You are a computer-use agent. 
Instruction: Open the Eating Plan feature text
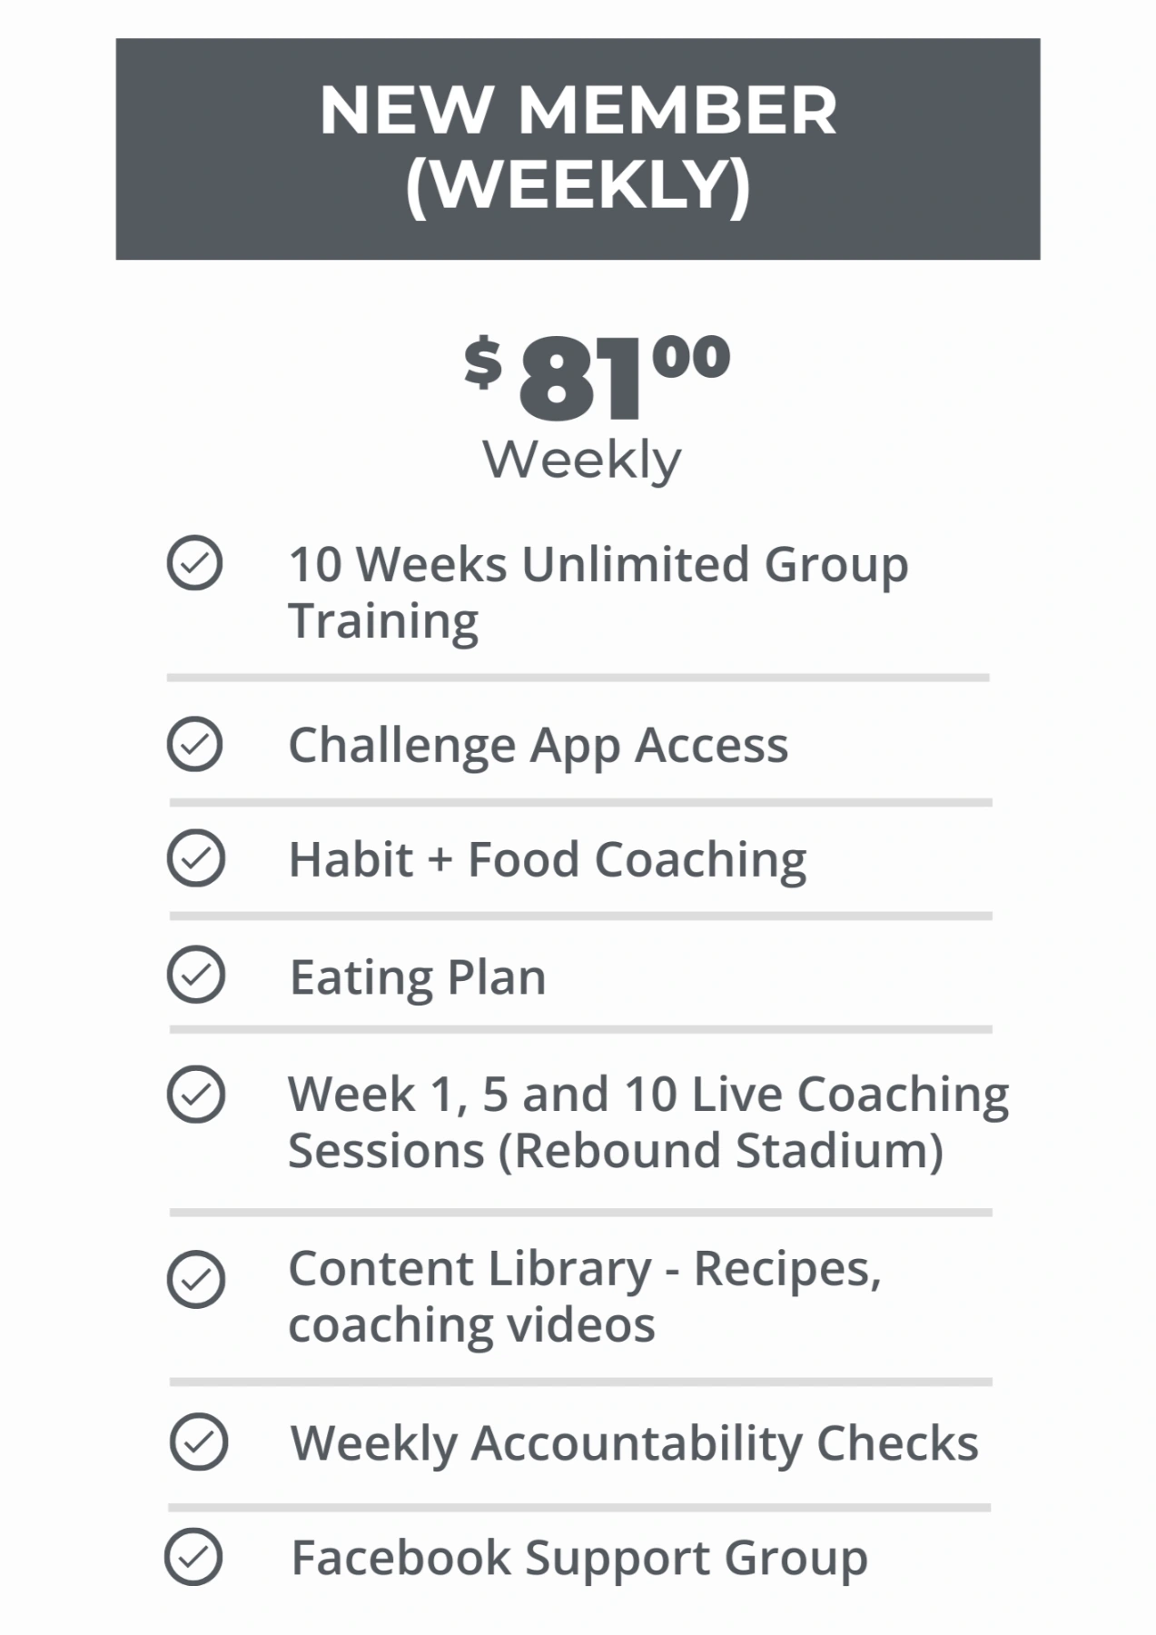coord(418,977)
